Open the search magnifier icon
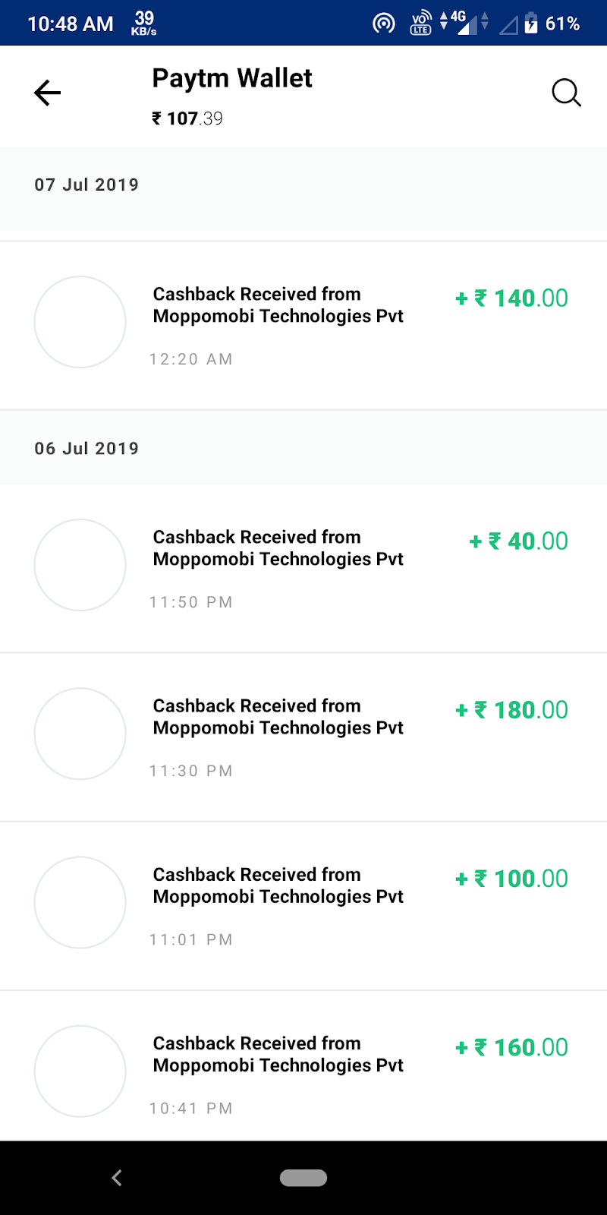This screenshot has height=1215, width=607. (566, 93)
